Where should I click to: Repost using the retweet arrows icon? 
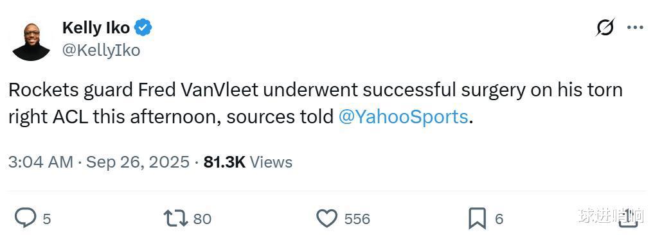[175, 218]
